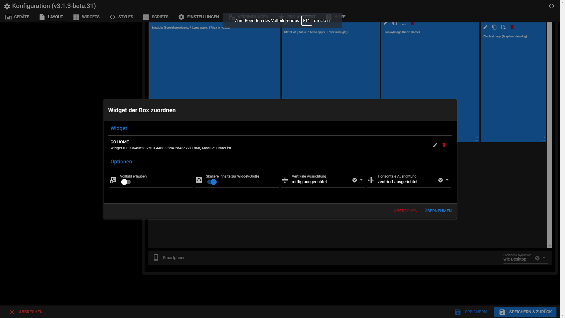565x318 pixels.
Task: Open the Vertikale Ausrichtung field 'mittig ausgerichtet'
Action: (x=323, y=180)
